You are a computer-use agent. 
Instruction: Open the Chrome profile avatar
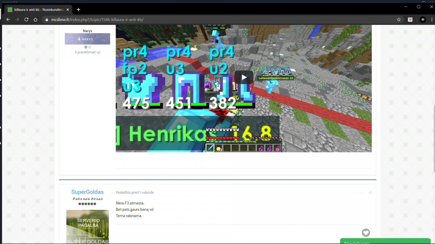(423, 20)
